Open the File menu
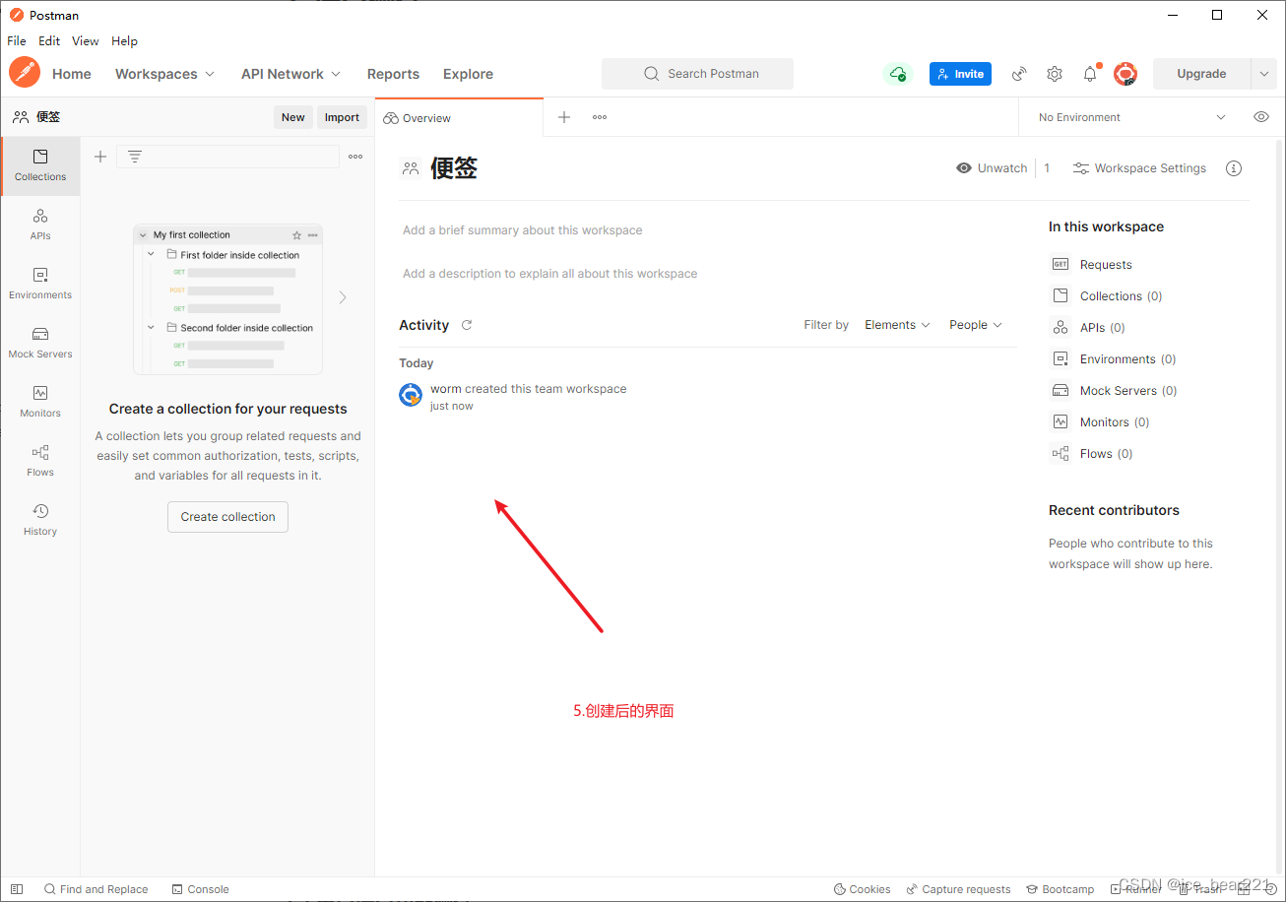Image resolution: width=1286 pixels, height=902 pixels. [x=16, y=41]
